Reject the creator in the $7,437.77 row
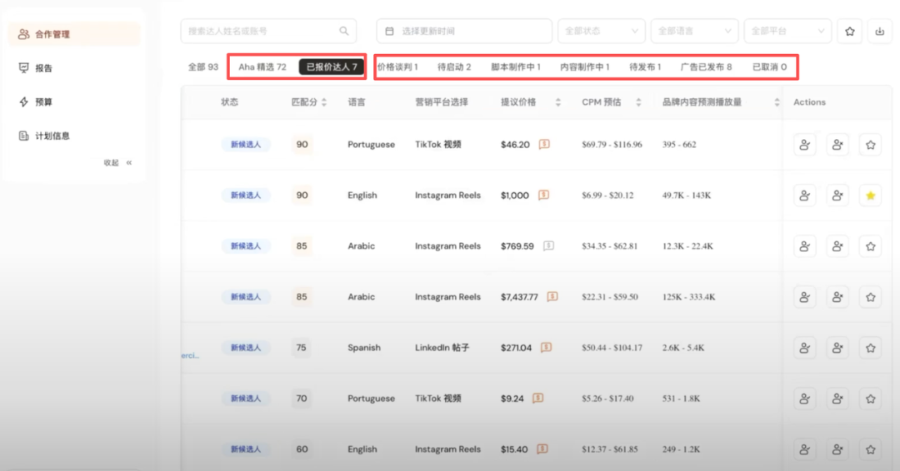This screenshot has height=471, width=900. pos(837,297)
